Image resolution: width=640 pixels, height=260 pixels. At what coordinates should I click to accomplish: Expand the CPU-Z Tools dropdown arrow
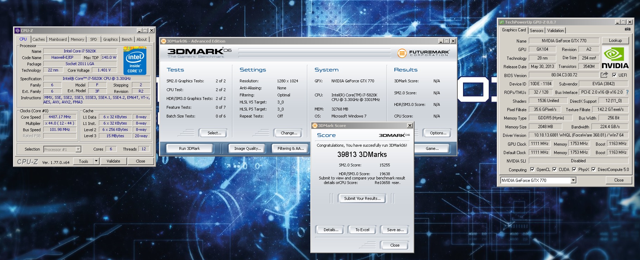pyautogui.click(x=96, y=161)
